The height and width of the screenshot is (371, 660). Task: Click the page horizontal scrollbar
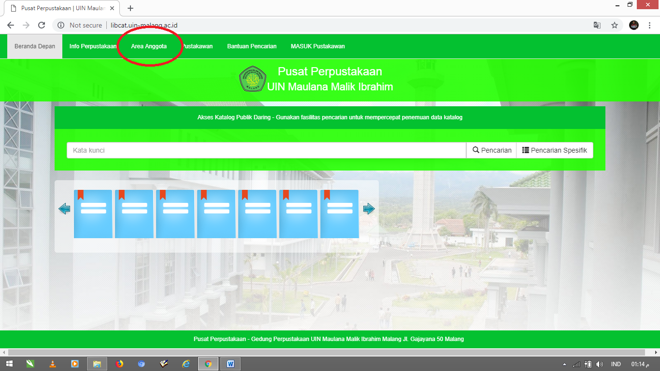[x=326, y=352]
